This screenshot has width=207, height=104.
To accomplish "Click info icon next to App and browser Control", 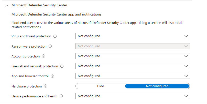I will pyautogui.click(x=53, y=76).
